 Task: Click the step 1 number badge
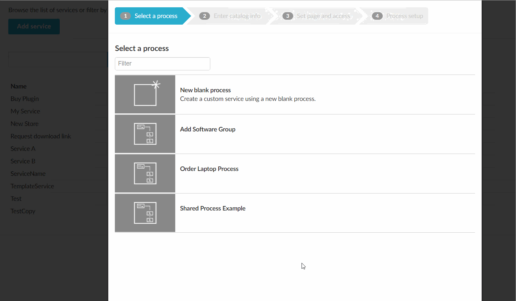click(125, 16)
